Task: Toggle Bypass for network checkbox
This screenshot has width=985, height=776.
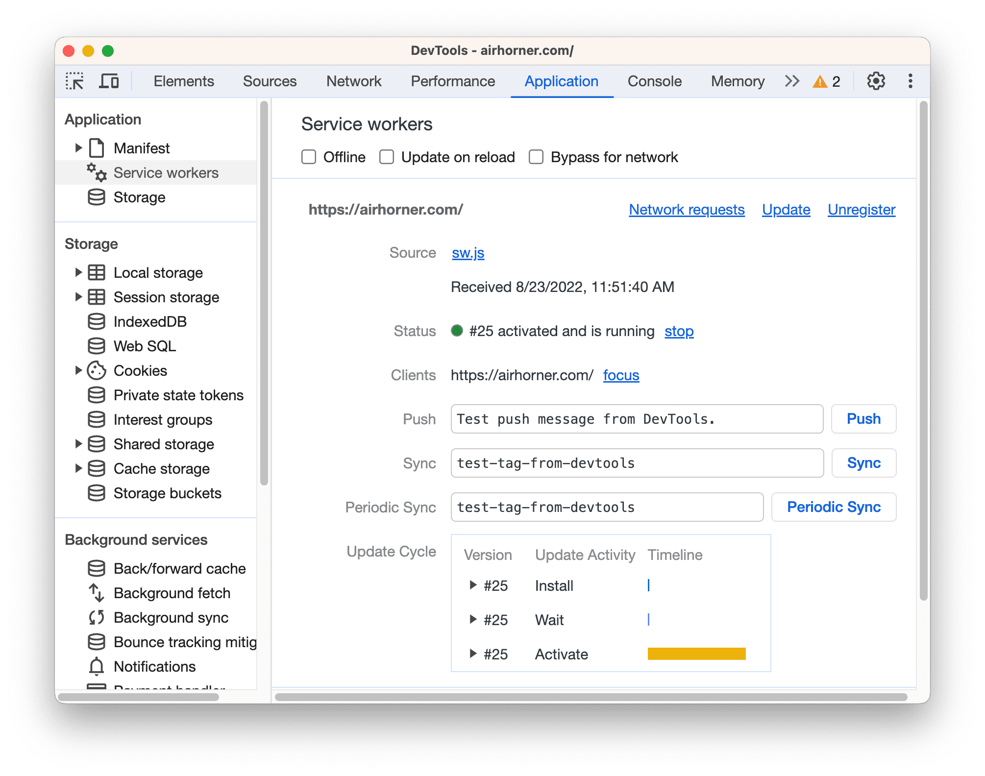Action: (x=536, y=157)
